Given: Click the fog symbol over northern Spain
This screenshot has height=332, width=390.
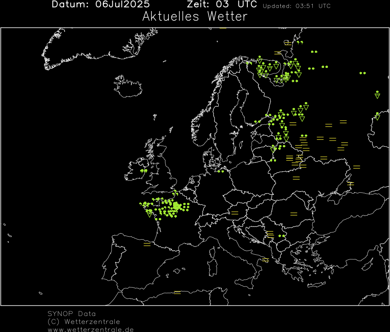Looking at the screenshot, I should (x=147, y=244).
